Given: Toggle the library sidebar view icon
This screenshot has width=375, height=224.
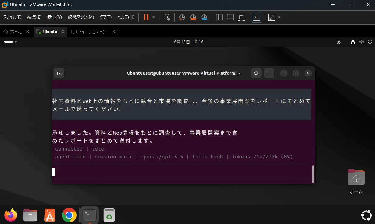Looking at the screenshot, I should [219, 17].
